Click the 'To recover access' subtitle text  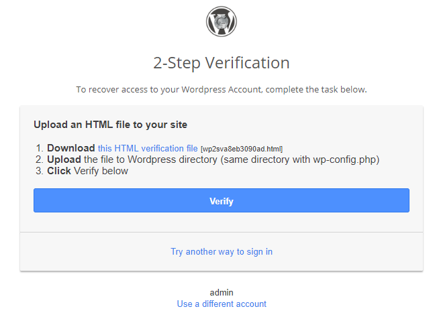pos(222,90)
